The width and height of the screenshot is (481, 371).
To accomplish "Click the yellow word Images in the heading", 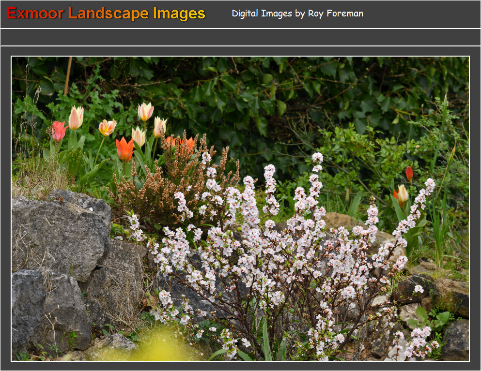I will 179,14.
